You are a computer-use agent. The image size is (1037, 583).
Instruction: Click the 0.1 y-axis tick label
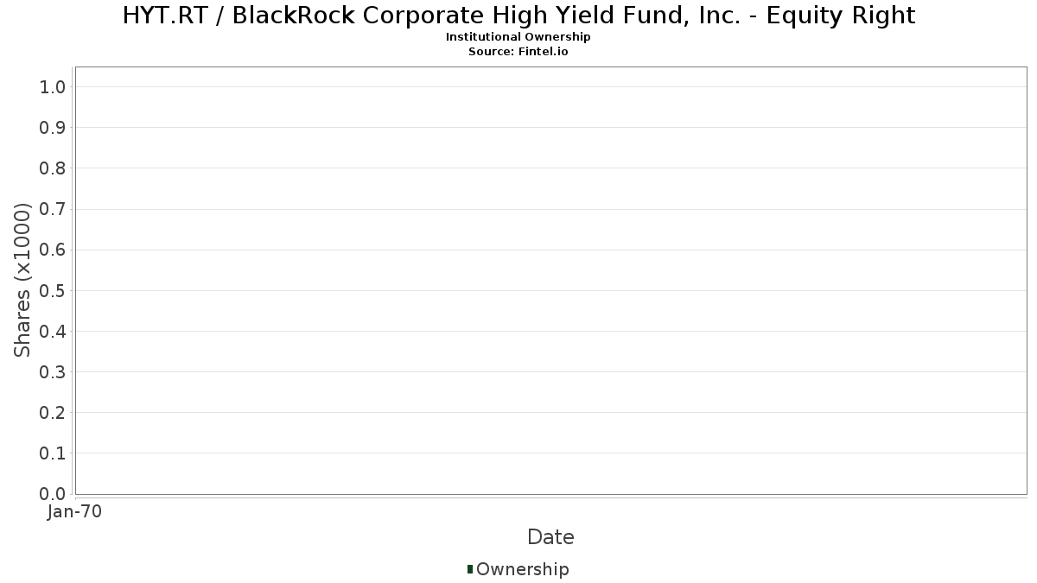tap(53, 453)
